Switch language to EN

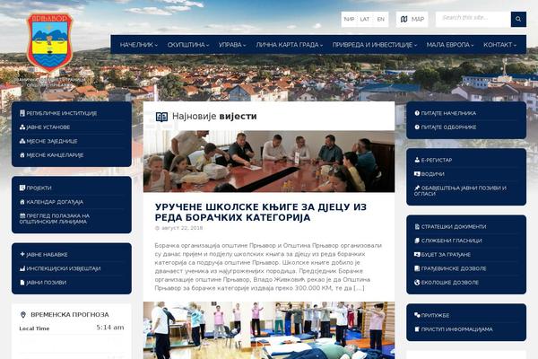pyautogui.click(x=381, y=19)
